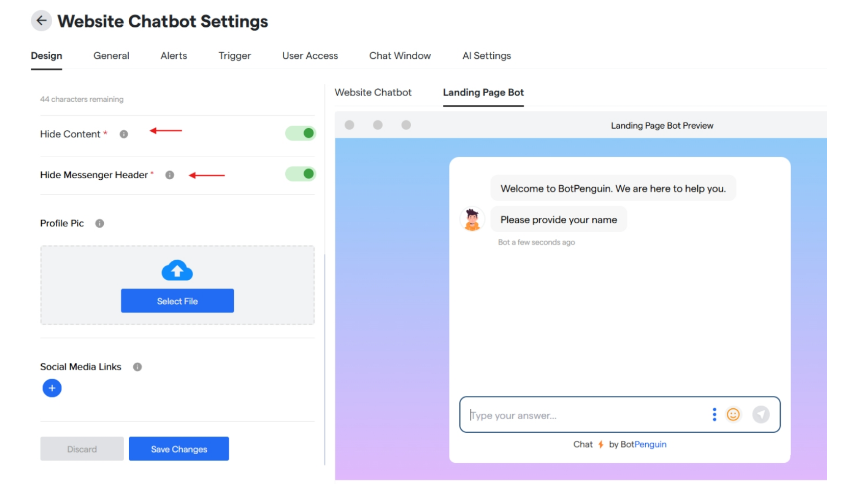Add a social media link with plus icon
Image resolution: width=846 pixels, height=489 pixels.
click(x=52, y=388)
